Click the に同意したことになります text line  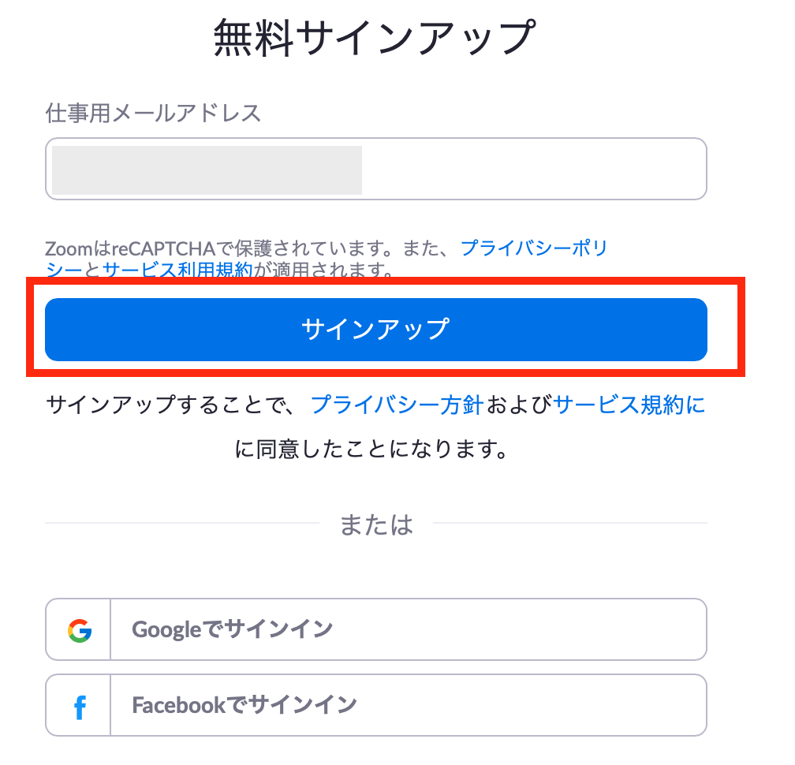pyautogui.click(x=371, y=449)
